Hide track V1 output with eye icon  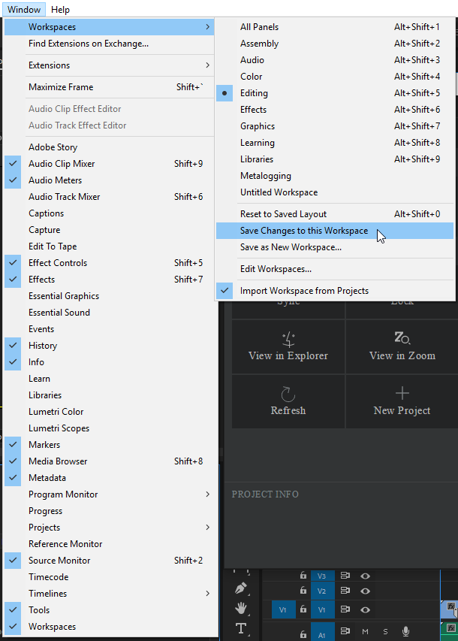click(x=365, y=610)
